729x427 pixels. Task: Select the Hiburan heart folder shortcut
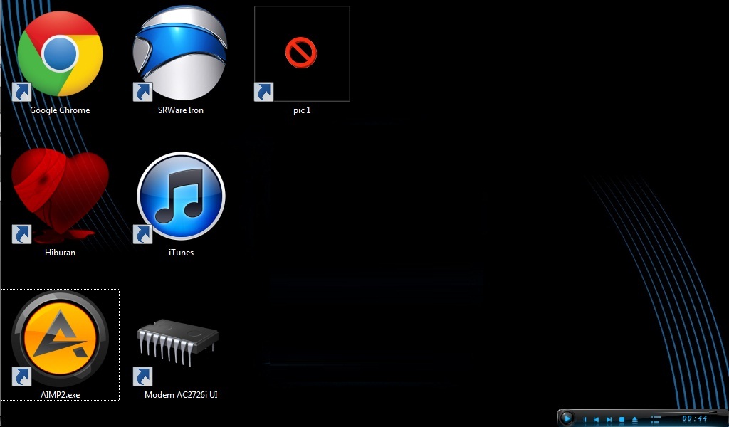pos(60,195)
